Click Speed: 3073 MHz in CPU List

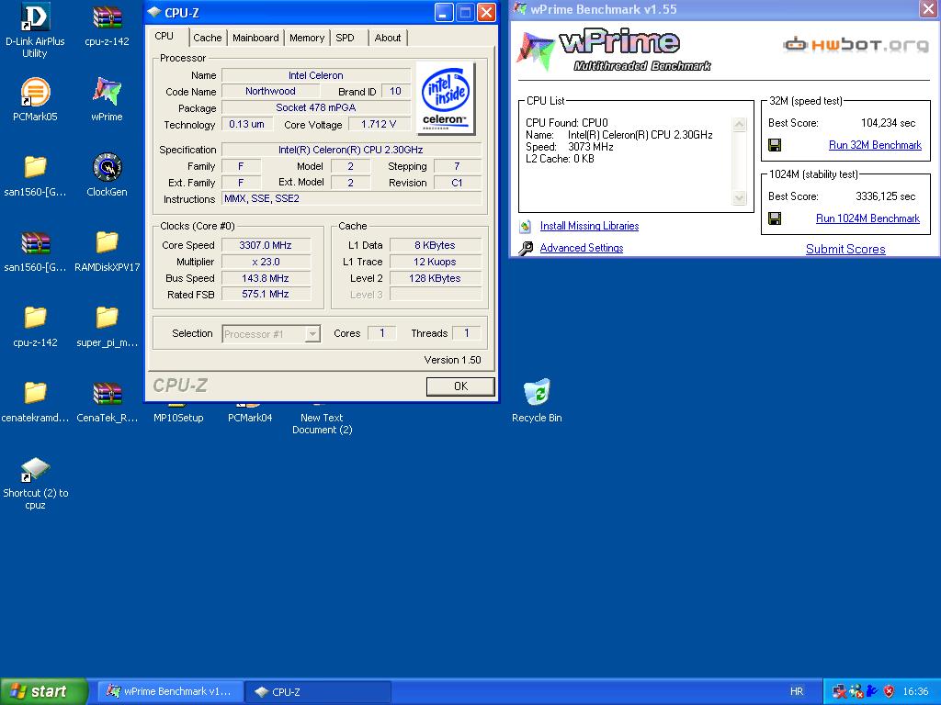point(570,147)
